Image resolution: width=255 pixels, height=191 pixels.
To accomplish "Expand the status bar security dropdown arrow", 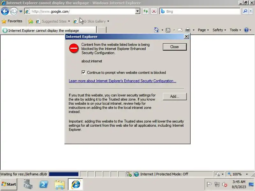I will (222, 174).
